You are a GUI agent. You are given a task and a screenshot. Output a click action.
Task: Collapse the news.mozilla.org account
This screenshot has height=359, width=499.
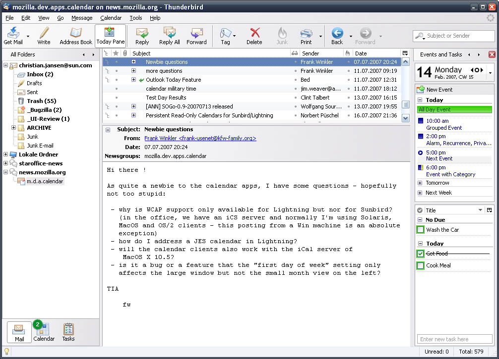click(x=6, y=172)
